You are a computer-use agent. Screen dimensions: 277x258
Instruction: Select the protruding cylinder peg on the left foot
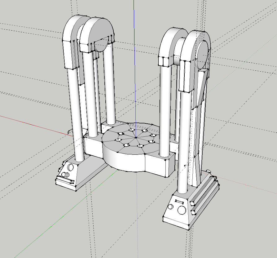pos(65,175)
